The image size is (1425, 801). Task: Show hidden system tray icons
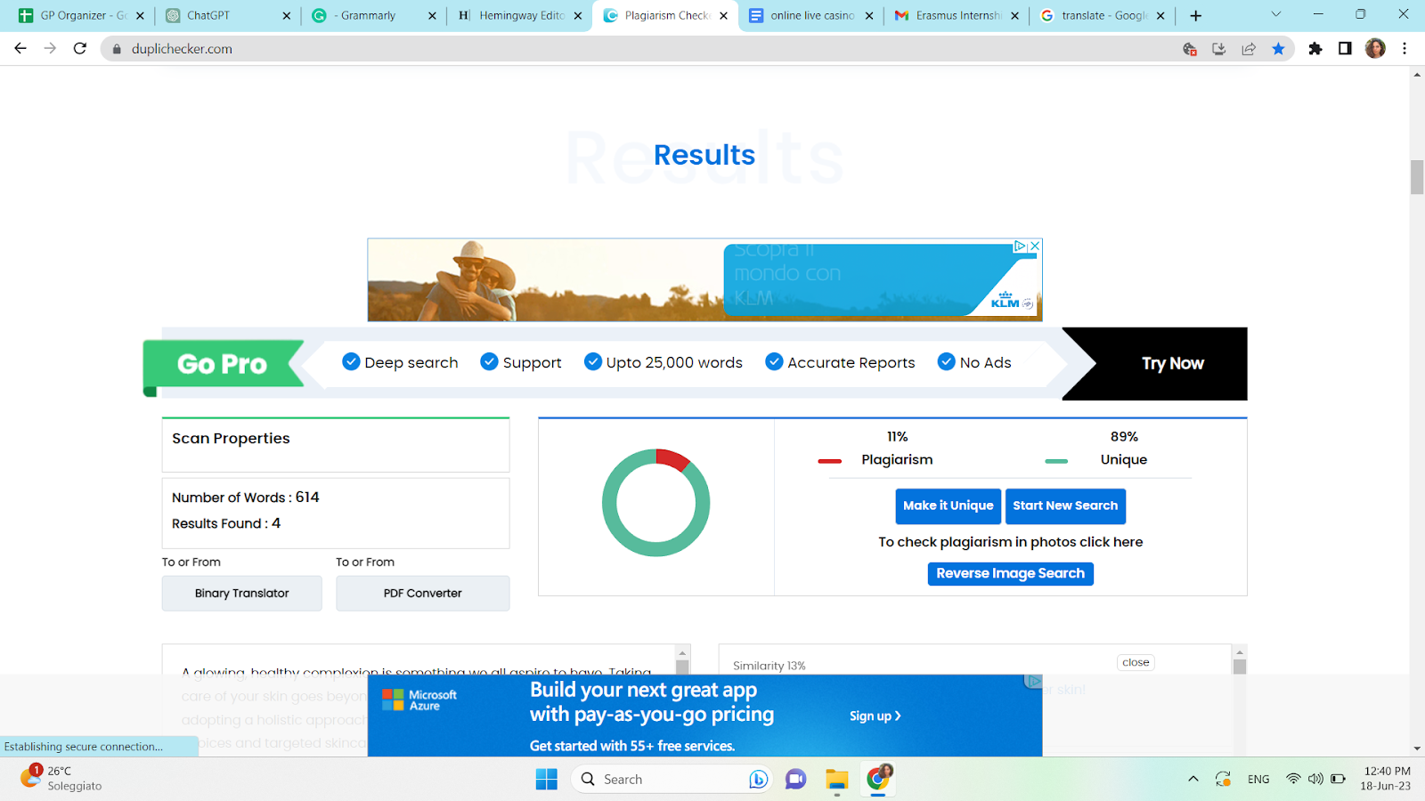click(1193, 780)
